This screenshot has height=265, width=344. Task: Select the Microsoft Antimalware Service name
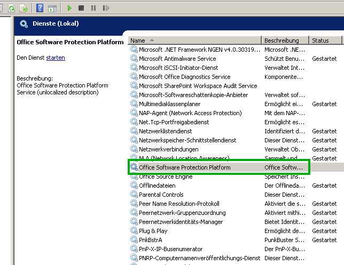point(177,59)
